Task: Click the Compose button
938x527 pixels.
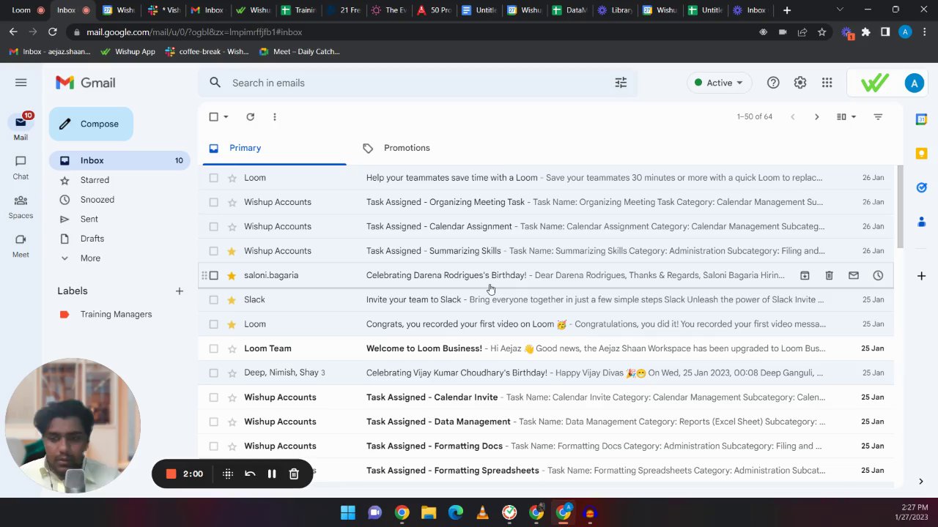Action: (x=91, y=124)
